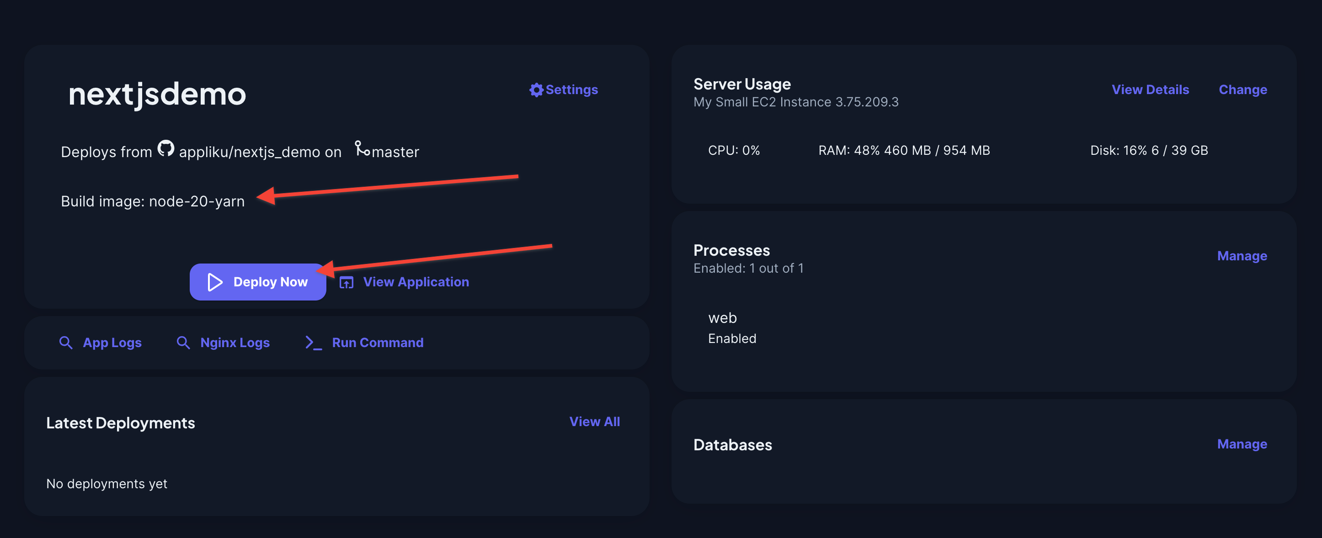Click the Enabled: 1 out of 1 text
Viewport: 1322px width, 538px height.
tap(748, 268)
